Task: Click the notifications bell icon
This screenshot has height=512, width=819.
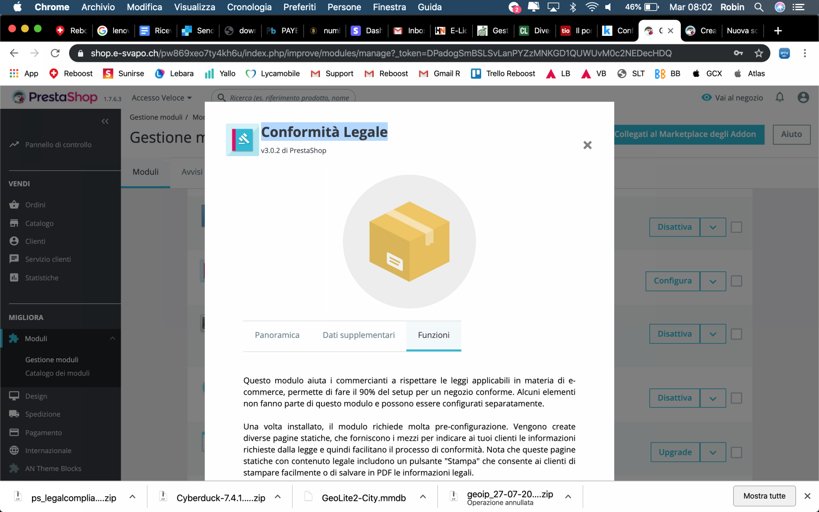Action: pyautogui.click(x=780, y=97)
